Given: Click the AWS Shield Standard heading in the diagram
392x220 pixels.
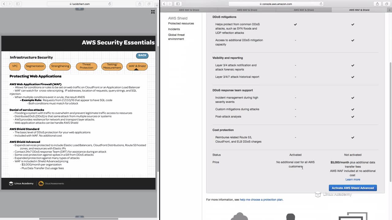Looking at the screenshot, I should coord(24,129).
